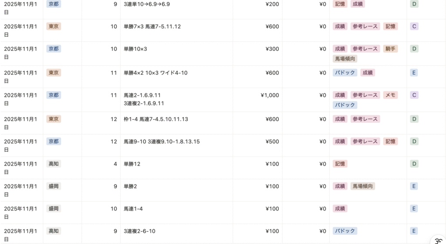This screenshot has width=446, height=244.
Task: Click the 高知 venue tag in the 単勝12 row
Action: click(54, 164)
